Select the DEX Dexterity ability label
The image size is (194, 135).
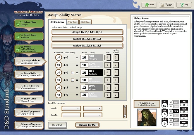(95, 72)
